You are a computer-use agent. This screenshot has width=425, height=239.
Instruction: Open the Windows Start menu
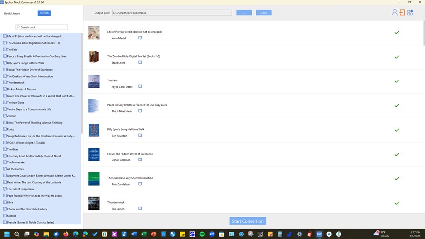[x=7, y=234]
